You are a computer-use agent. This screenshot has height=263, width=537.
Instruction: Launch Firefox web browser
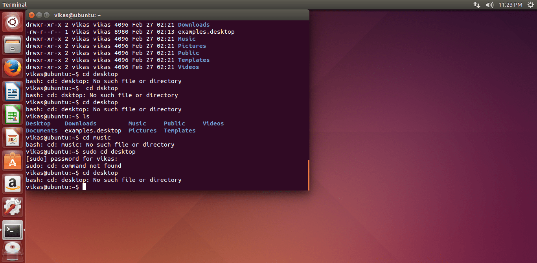(13, 68)
